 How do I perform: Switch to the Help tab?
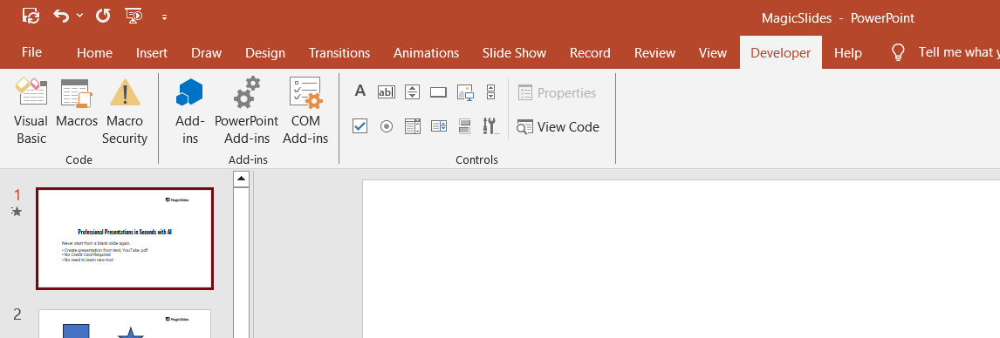click(848, 53)
